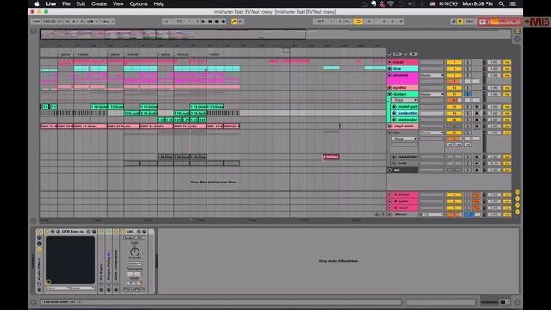The width and height of the screenshot is (551, 310).
Task: Start playback with the Play button
Action: tap(203, 22)
